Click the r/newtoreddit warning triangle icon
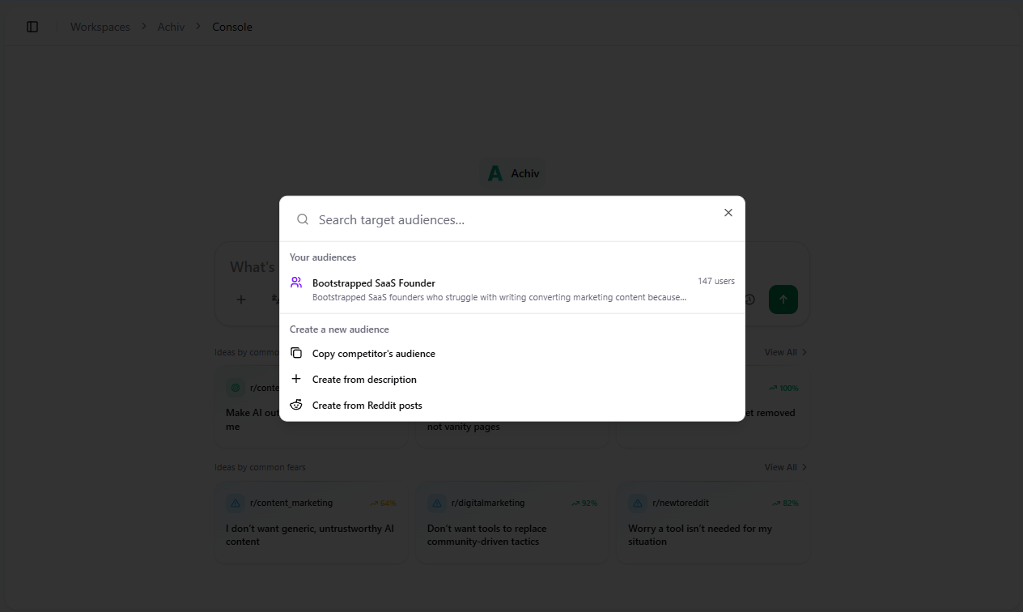Screen dimensions: 1023x612 click(x=638, y=503)
